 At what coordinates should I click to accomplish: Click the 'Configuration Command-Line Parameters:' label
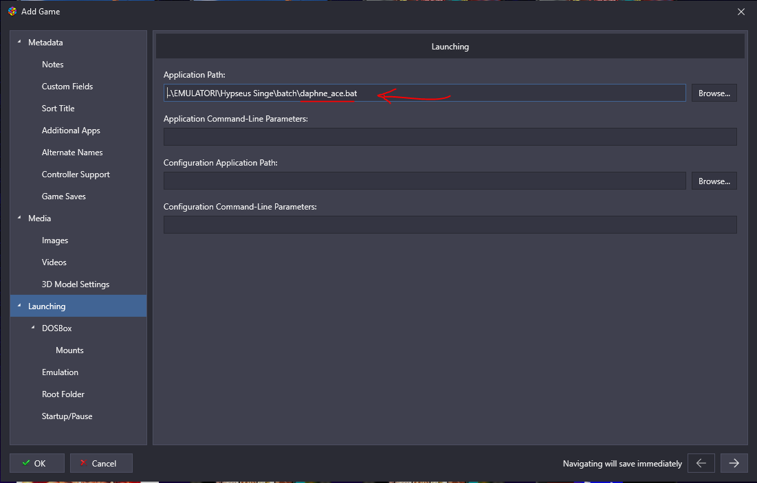pos(240,207)
